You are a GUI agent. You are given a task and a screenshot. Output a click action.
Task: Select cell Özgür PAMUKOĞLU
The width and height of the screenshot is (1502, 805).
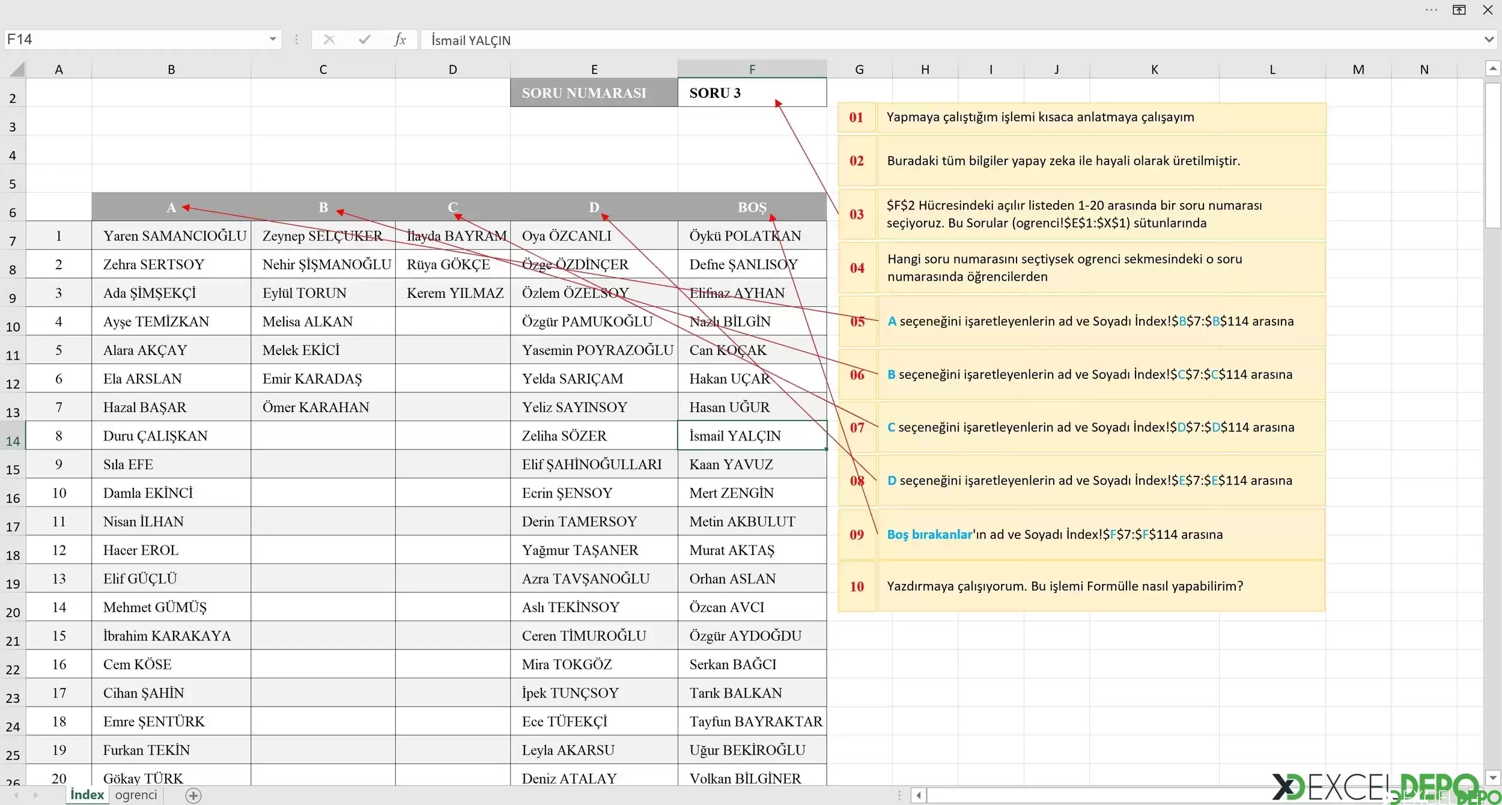594,321
